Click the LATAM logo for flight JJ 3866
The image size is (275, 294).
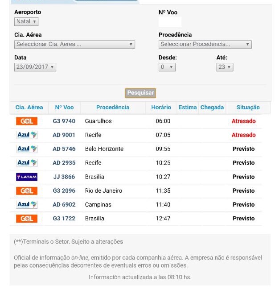(x=27, y=177)
